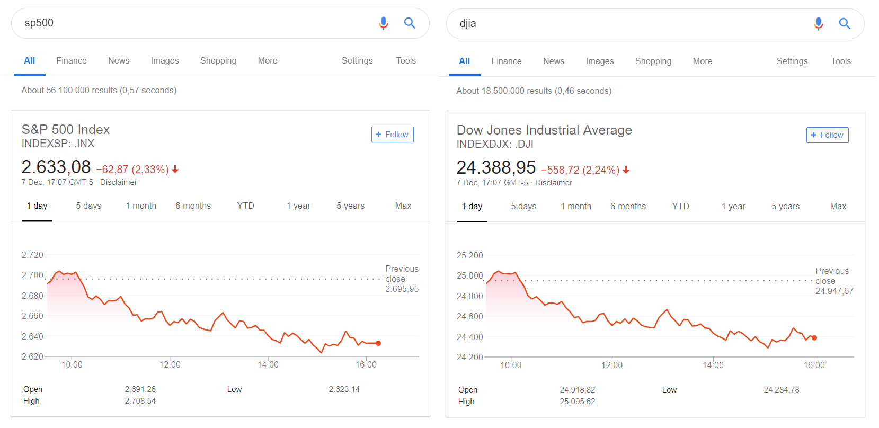Open Shopping tab in djia results
The width and height of the screenshot is (879, 428).
click(x=653, y=61)
